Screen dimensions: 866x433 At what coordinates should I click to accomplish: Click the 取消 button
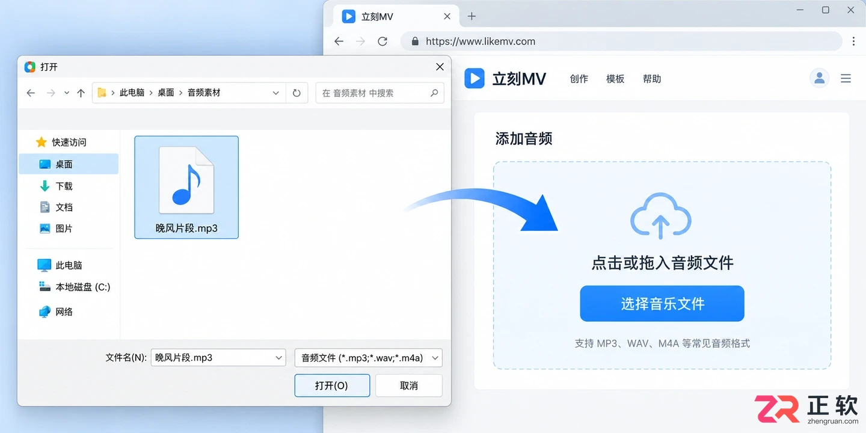(x=409, y=385)
